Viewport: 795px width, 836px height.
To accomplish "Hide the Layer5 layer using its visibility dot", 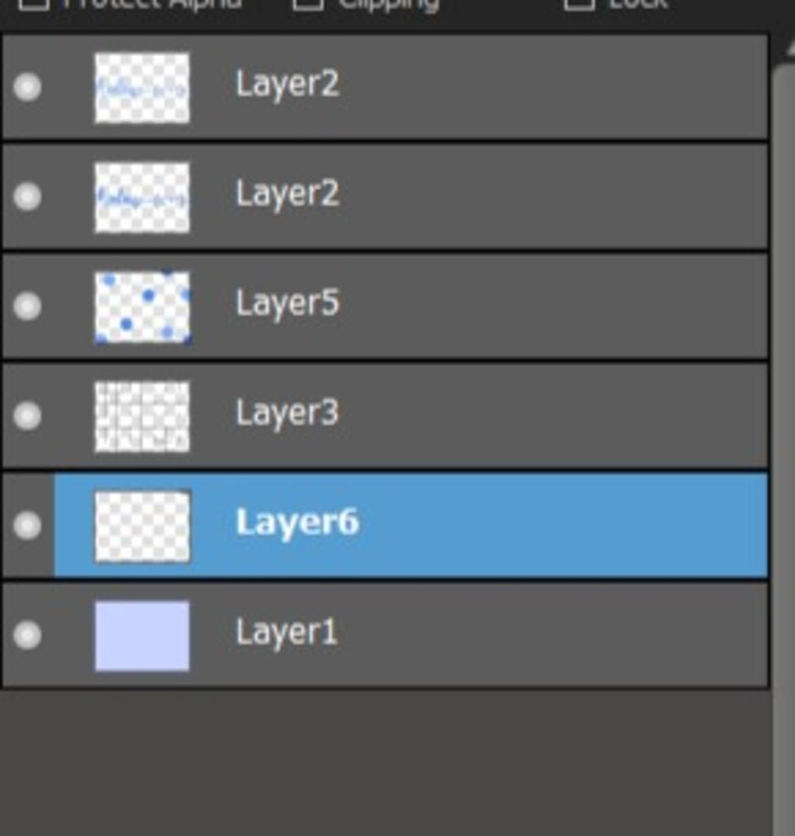I will tap(27, 307).
